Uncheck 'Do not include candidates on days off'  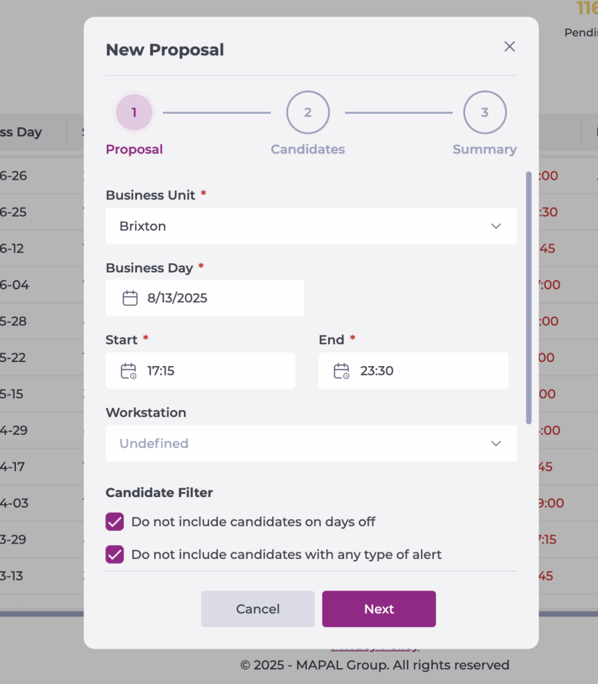coord(115,522)
